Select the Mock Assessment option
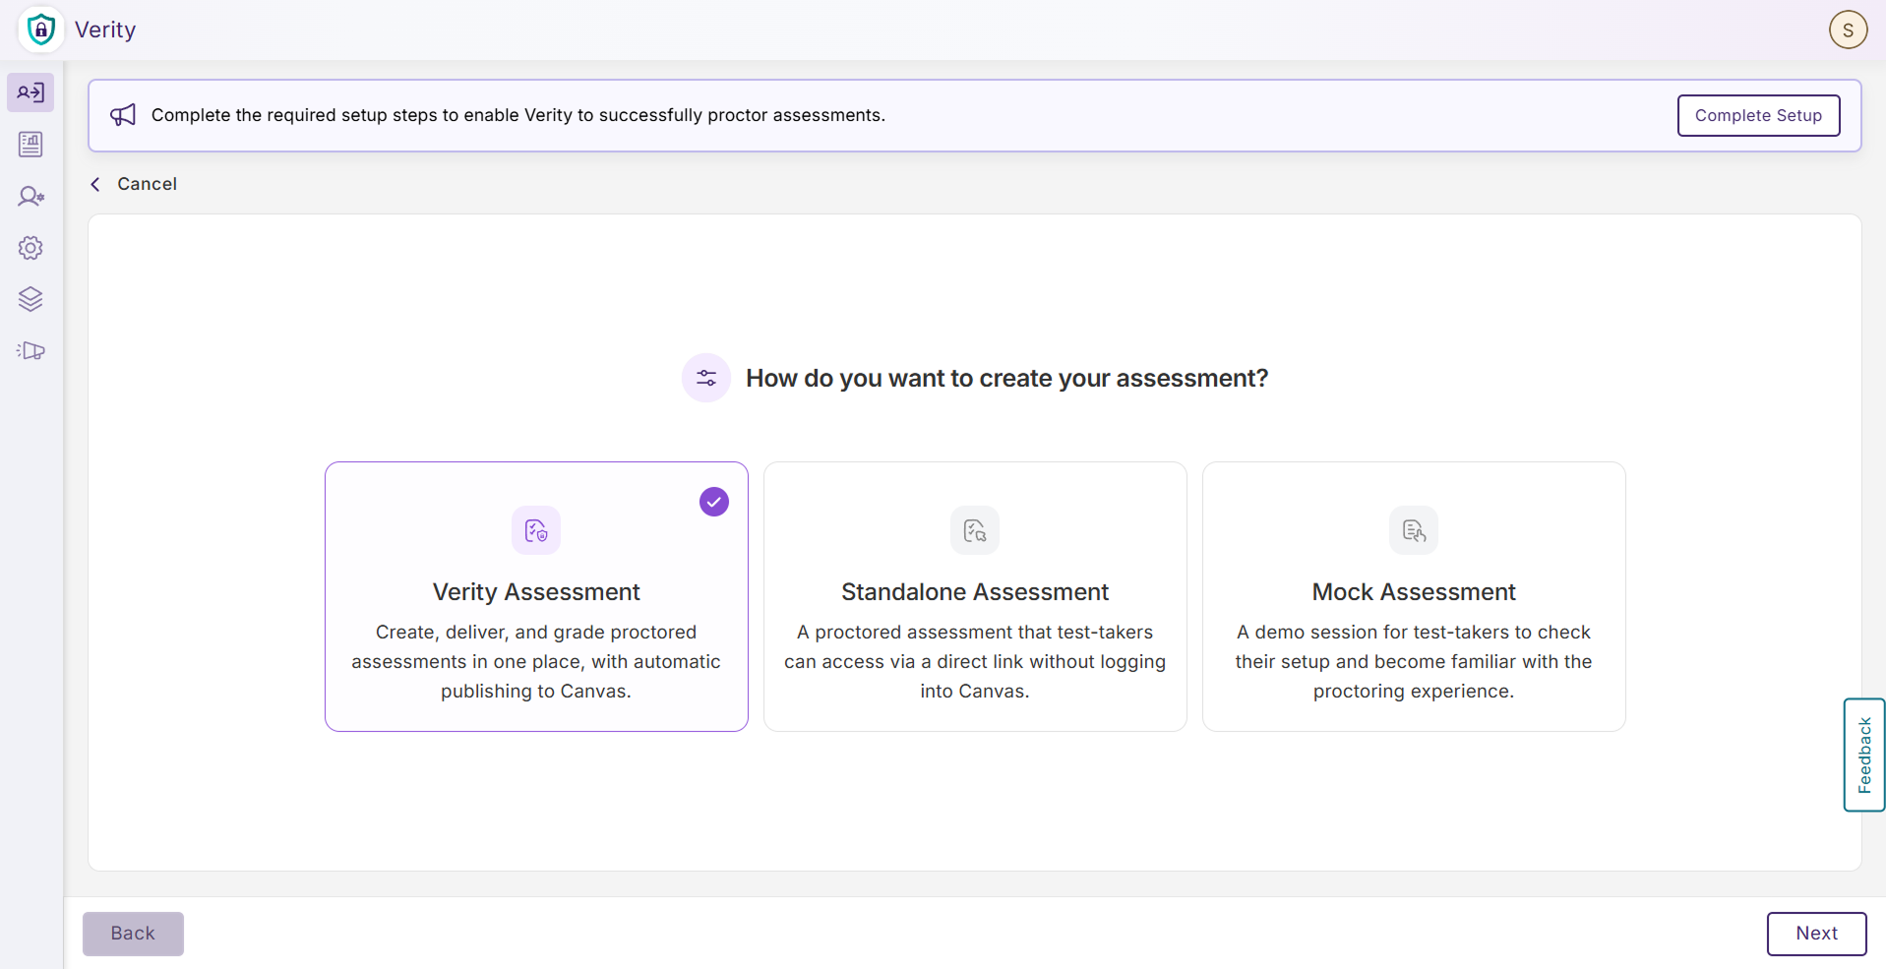Image resolution: width=1886 pixels, height=969 pixels. point(1414,596)
